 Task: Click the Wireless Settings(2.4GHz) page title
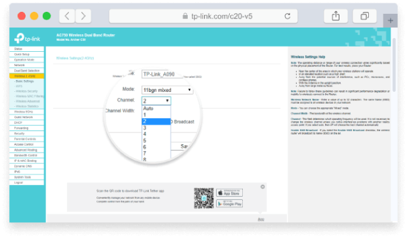click(x=75, y=58)
